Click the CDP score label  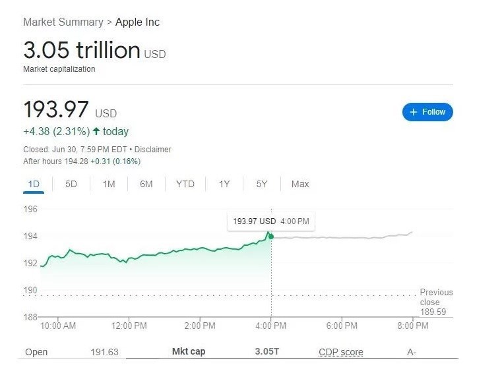(x=340, y=352)
